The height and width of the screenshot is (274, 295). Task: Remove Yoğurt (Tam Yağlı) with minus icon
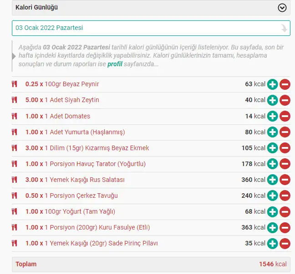pyautogui.click(x=285, y=211)
